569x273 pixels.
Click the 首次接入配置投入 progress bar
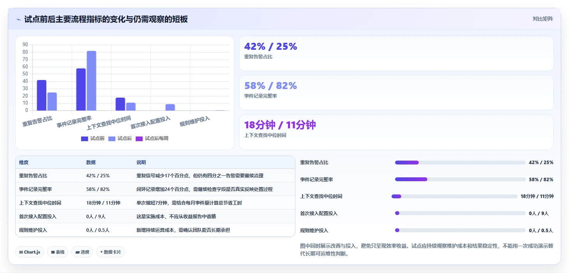460,213
